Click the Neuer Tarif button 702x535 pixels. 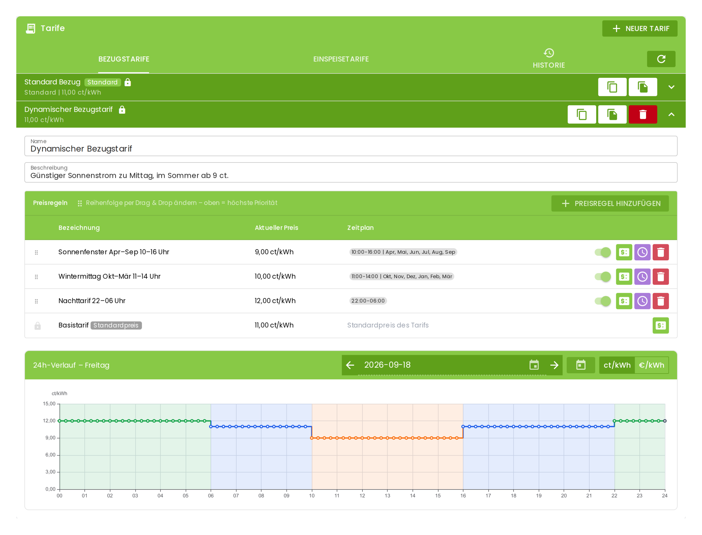(639, 29)
